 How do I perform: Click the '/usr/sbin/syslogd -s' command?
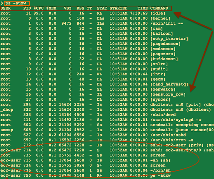point(176,120)
